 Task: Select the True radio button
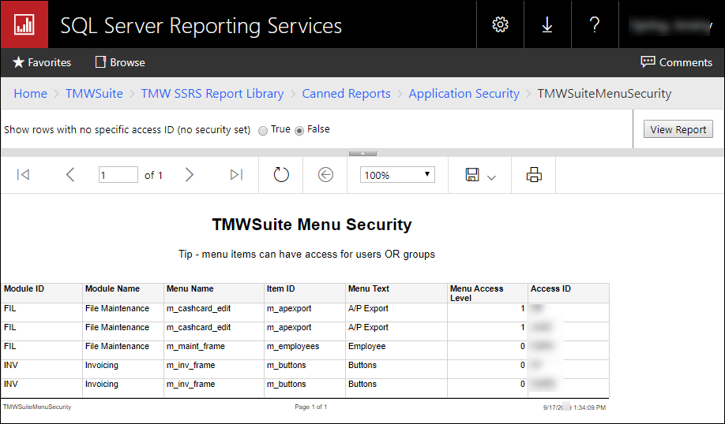(x=263, y=131)
